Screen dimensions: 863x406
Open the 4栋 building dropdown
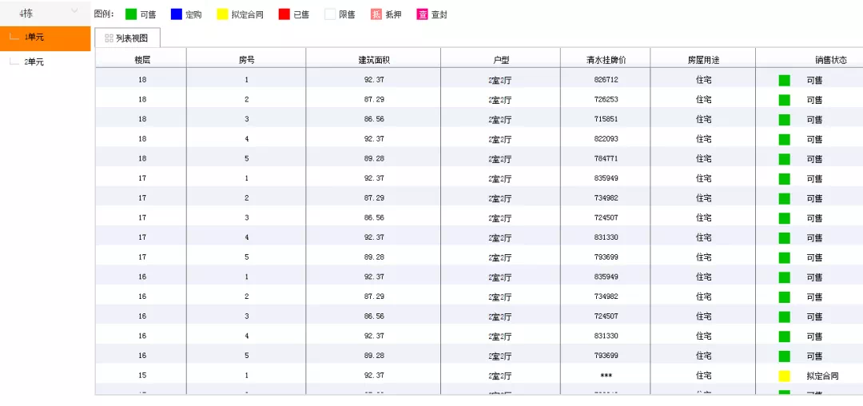(45, 13)
